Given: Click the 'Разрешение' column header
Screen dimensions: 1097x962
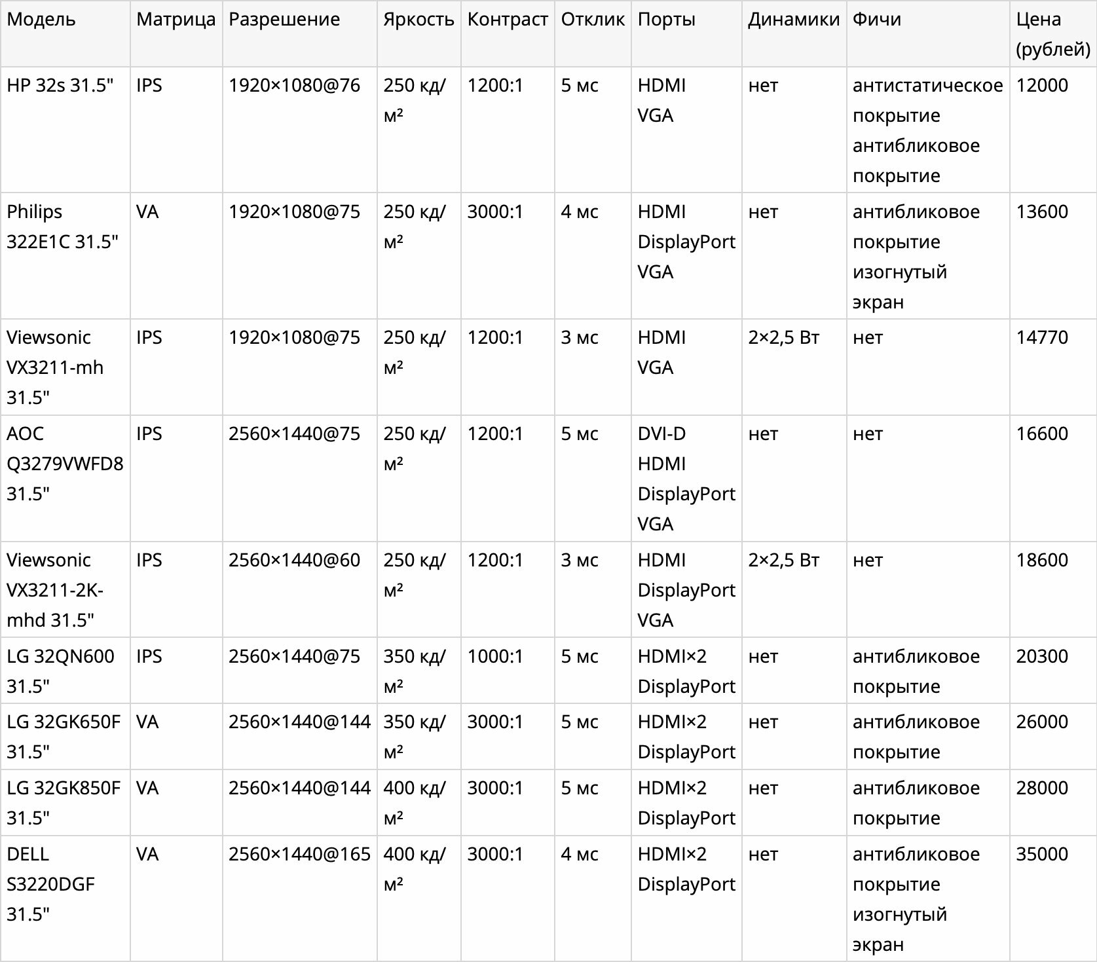Looking at the screenshot, I should [x=300, y=33].
